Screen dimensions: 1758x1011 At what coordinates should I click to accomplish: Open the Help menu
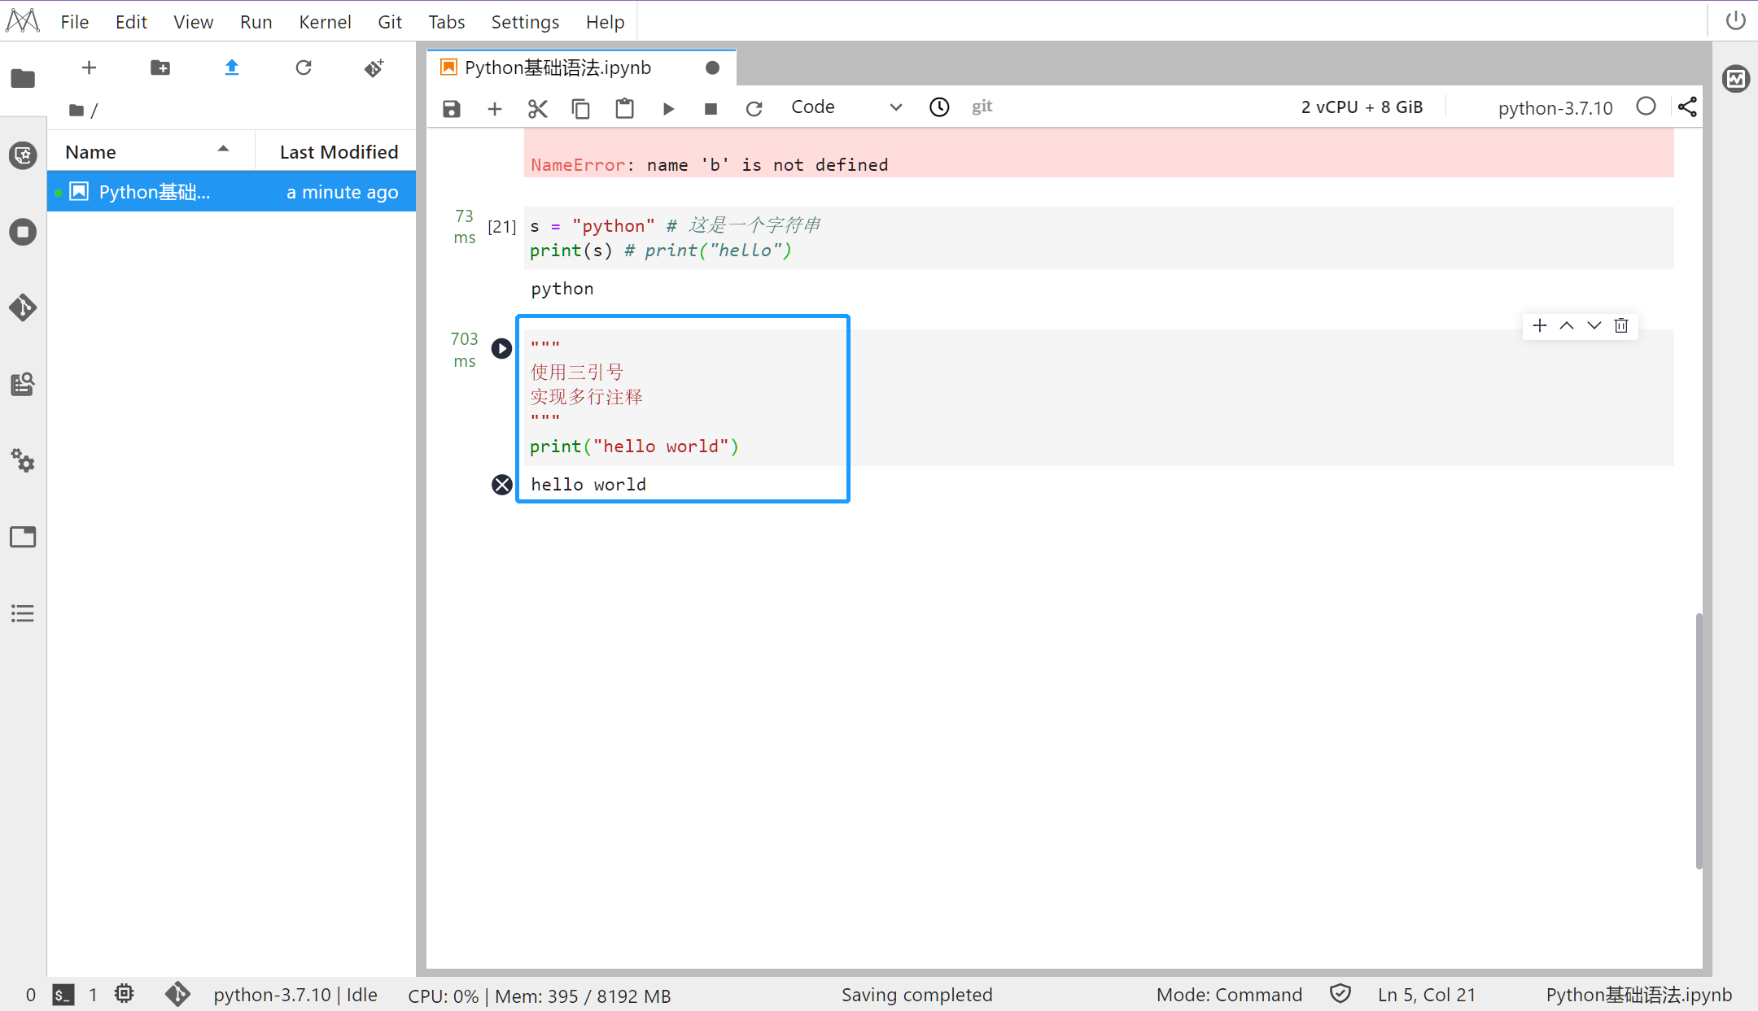coord(605,22)
